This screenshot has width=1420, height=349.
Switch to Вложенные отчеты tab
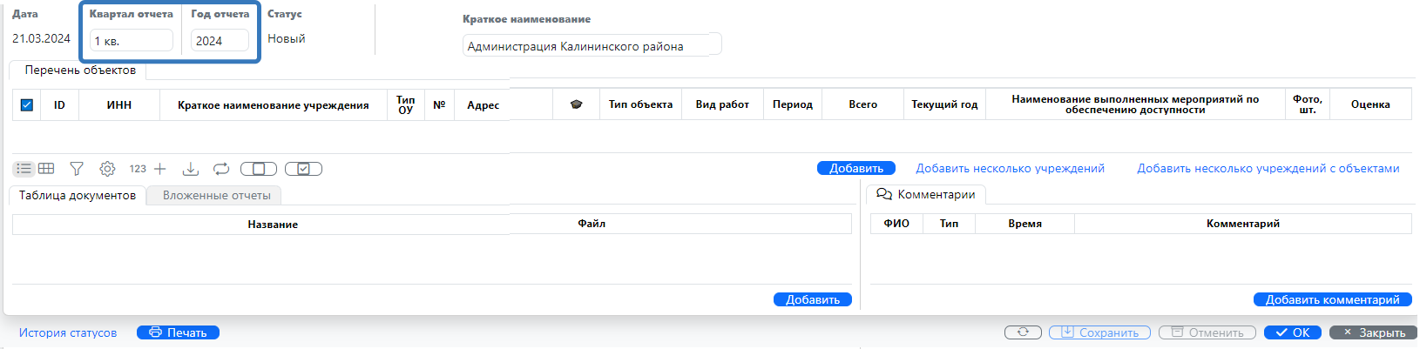coord(216,196)
